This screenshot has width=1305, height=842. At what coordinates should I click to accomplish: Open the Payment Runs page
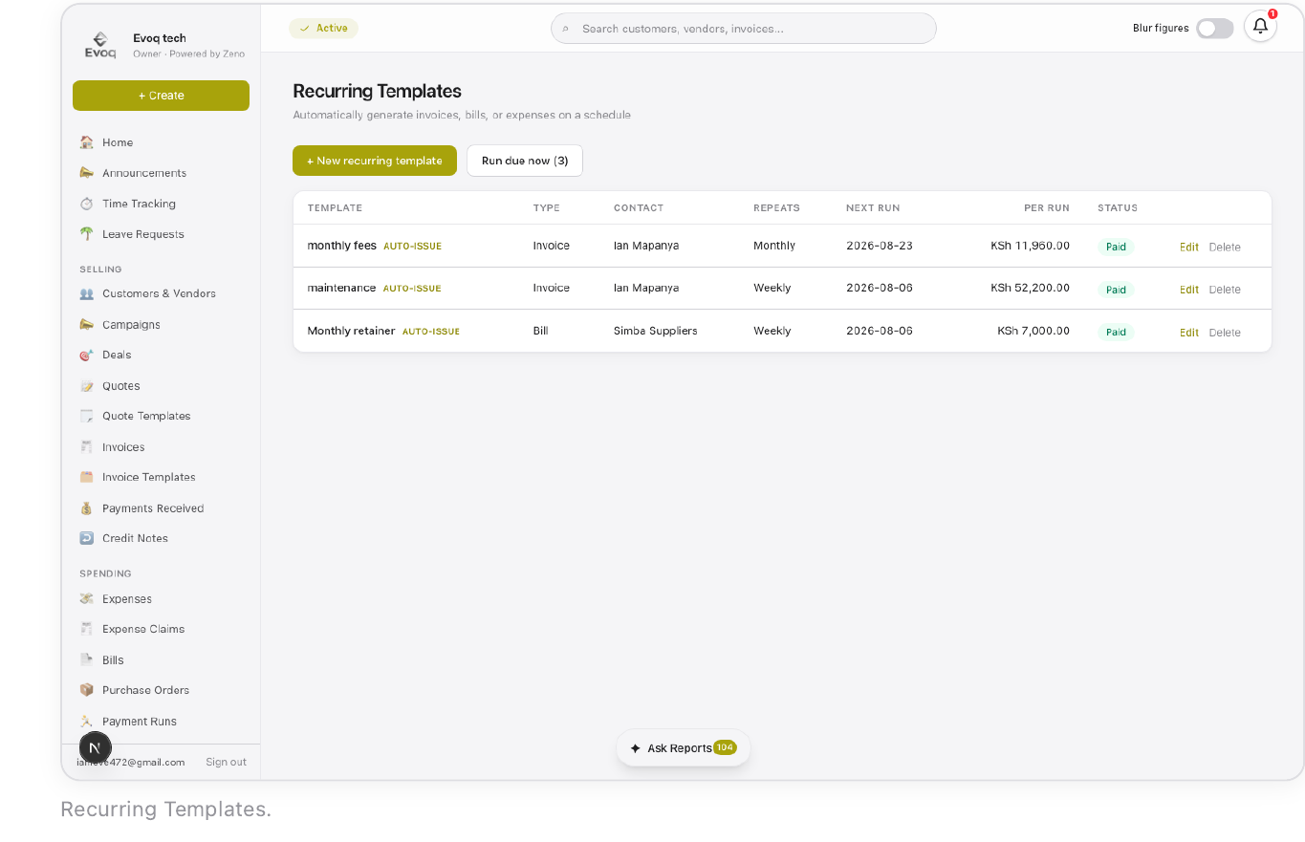tap(140, 722)
